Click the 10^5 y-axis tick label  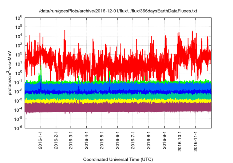[19, 27]
